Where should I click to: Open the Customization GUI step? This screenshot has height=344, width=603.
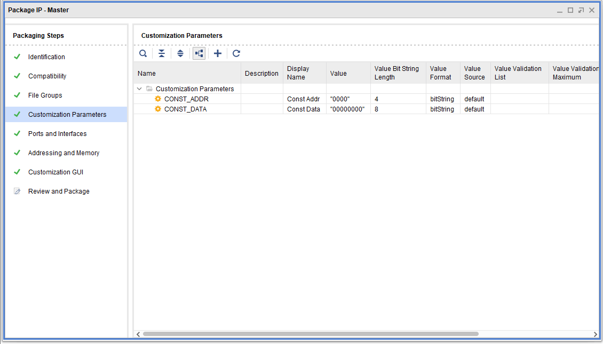[55, 172]
